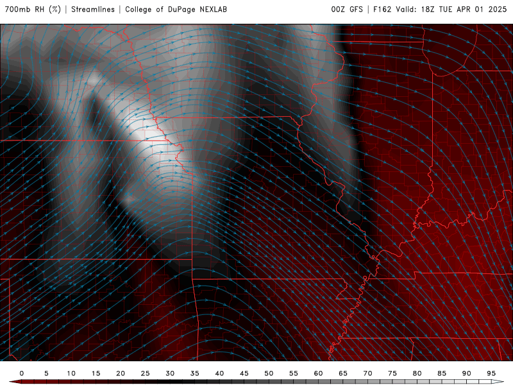Click the "60" humidity scale label

[318, 373]
